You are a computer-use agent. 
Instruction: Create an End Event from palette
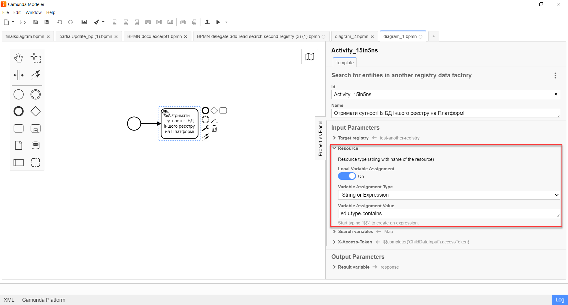19,111
